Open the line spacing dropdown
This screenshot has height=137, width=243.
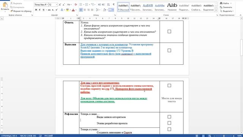click(98, 10)
